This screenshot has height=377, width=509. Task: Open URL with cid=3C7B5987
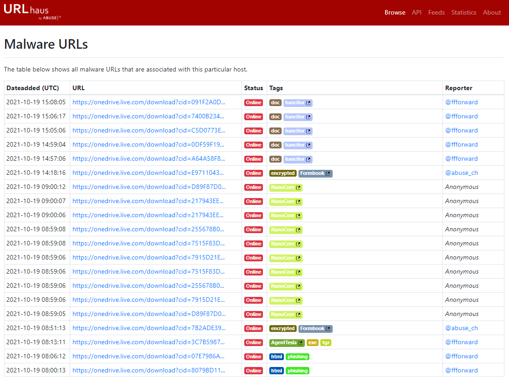(x=149, y=342)
